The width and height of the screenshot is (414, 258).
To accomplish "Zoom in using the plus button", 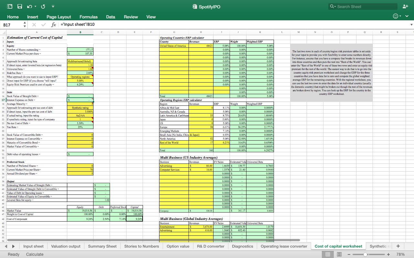I will (389, 254).
